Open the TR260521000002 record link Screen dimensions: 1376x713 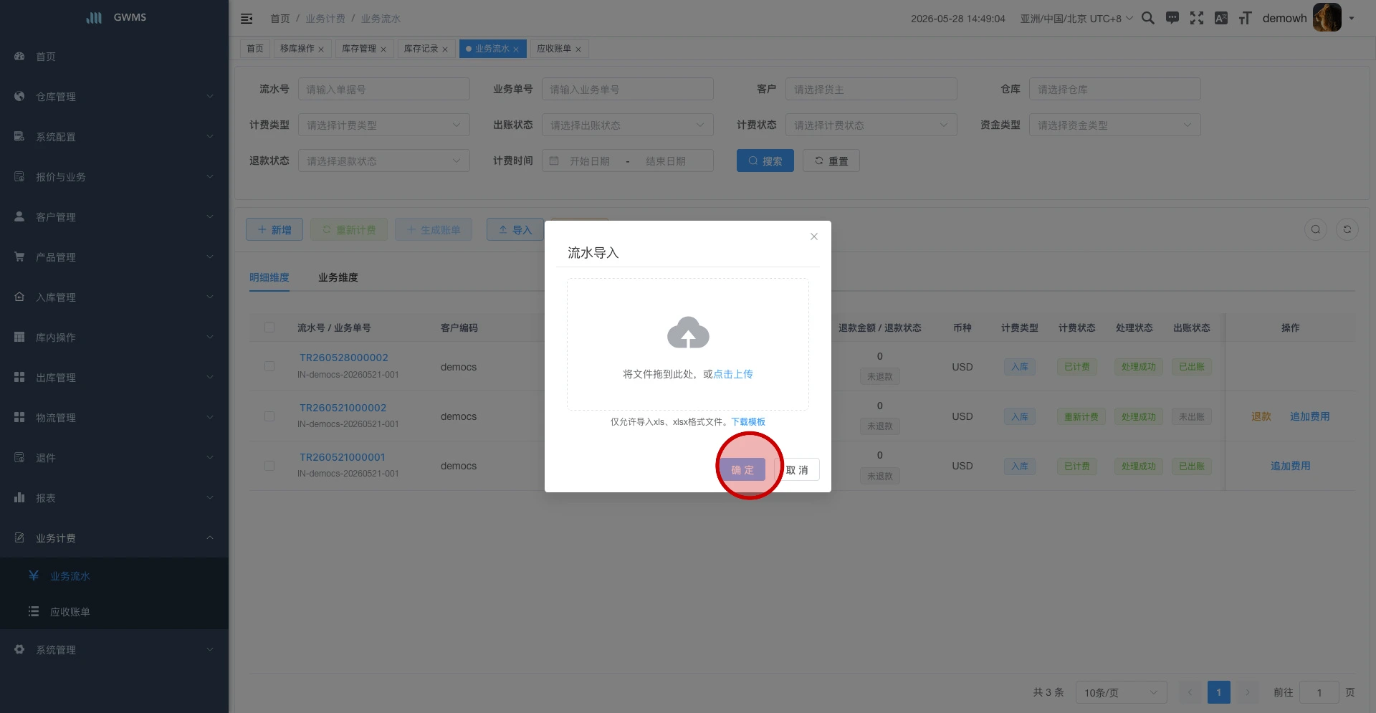[343, 408]
